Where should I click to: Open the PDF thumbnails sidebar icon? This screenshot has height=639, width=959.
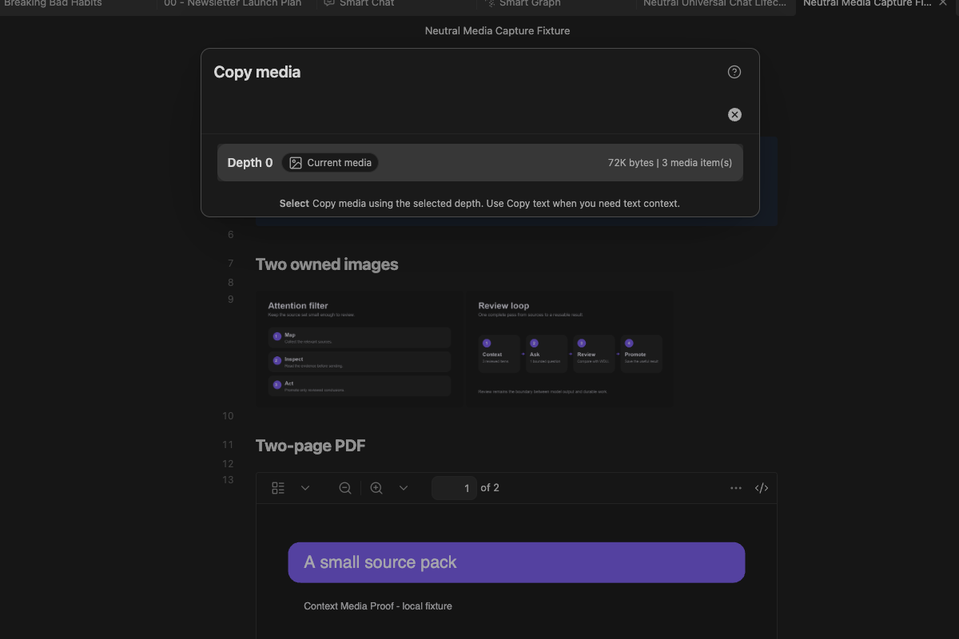click(x=278, y=488)
